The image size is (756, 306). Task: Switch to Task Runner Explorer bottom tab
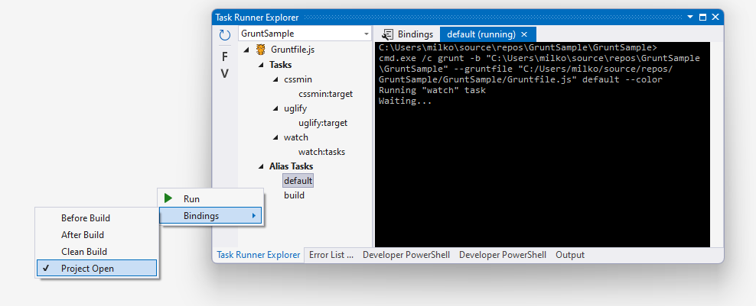click(259, 255)
